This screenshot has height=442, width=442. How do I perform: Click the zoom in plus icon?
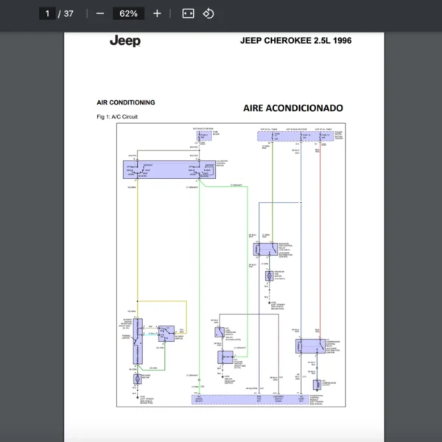point(157,13)
